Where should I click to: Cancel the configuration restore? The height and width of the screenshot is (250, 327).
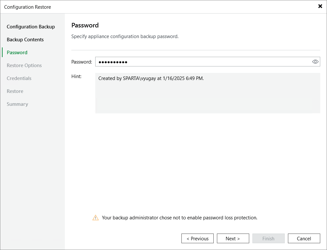tap(304, 238)
